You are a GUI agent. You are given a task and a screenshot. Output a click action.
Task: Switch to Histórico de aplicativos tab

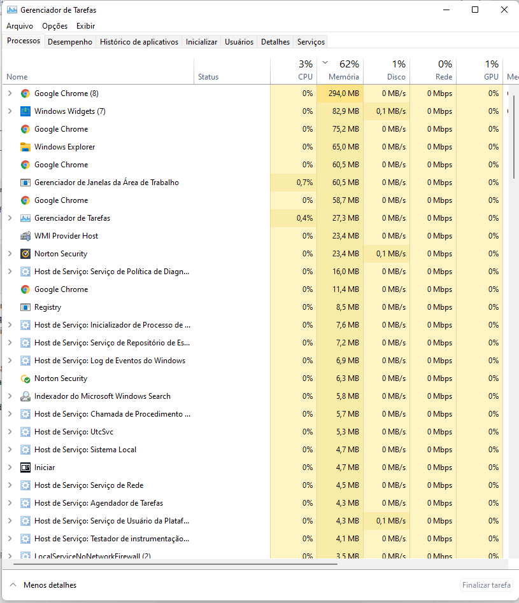(139, 42)
